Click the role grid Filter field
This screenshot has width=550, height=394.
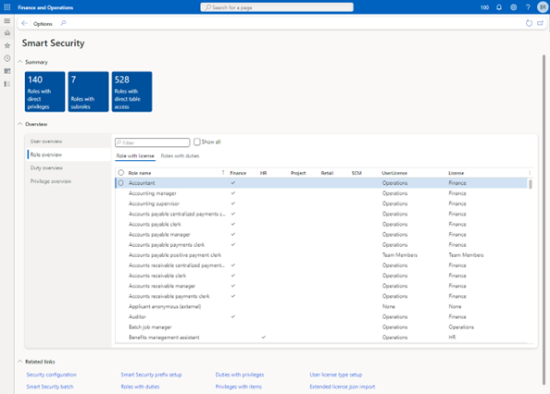pyautogui.click(x=152, y=142)
